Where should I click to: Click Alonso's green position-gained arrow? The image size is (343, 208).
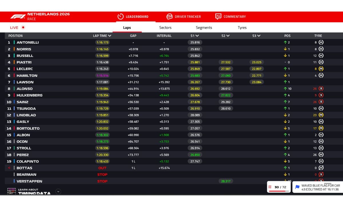point(285,88)
